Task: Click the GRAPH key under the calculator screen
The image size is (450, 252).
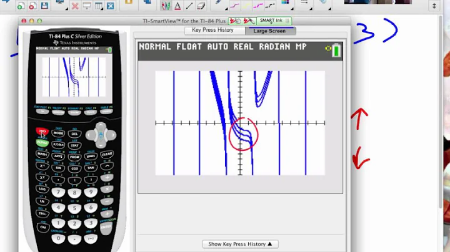Action: click(106, 112)
